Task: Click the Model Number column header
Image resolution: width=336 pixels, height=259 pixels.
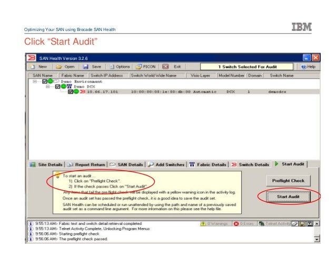Action: [x=231, y=76]
